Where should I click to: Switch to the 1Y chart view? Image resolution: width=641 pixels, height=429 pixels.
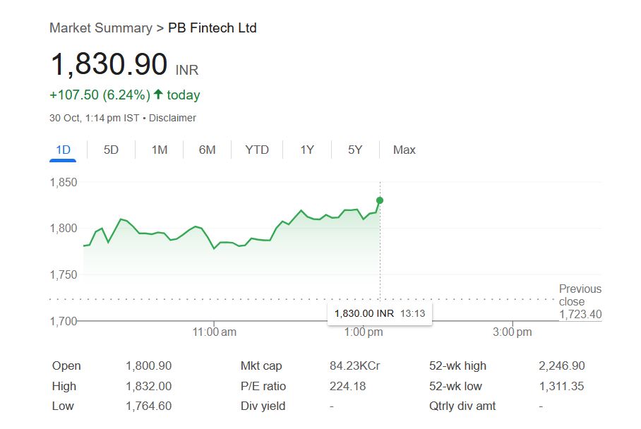point(306,150)
